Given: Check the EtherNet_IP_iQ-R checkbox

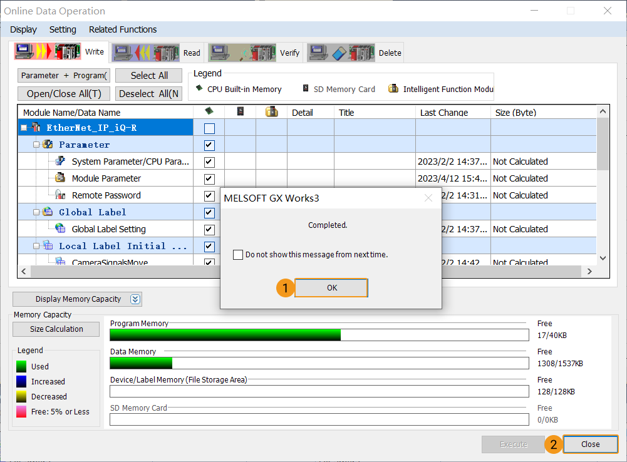Looking at the screenshot, I should pos(208,127).
